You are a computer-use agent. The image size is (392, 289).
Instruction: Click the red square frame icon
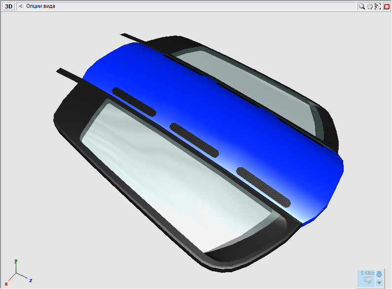coord(387,7)
